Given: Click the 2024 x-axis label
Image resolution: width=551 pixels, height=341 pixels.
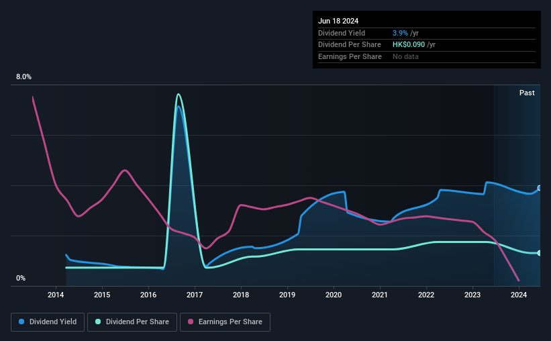Looking at the screenshot, I should pyautogui.click(x=519, y=295).
